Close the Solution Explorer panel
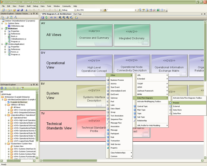 [37, 13]
